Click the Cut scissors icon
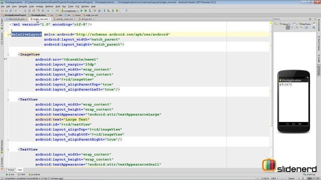321x180 pixels. point(25,10)
